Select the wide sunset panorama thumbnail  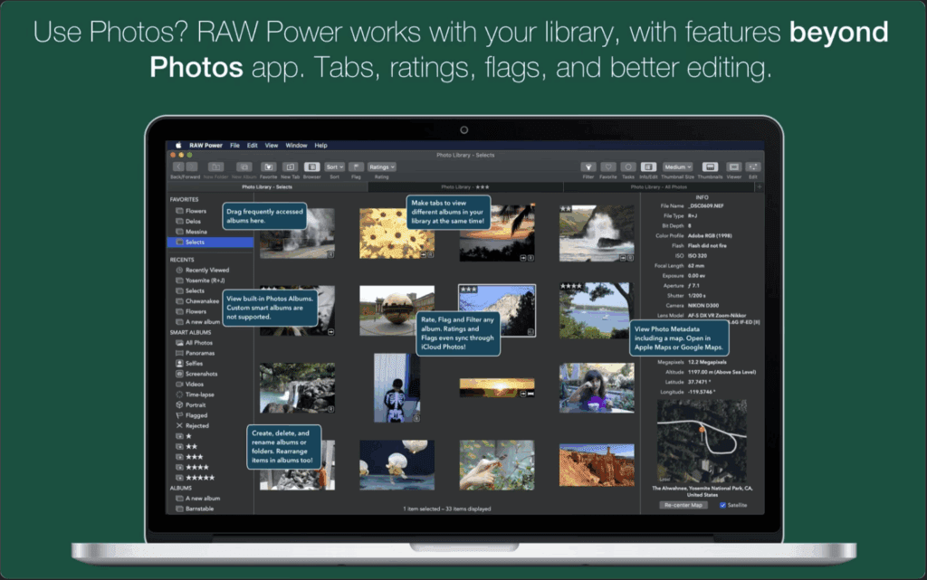point(497,388)
